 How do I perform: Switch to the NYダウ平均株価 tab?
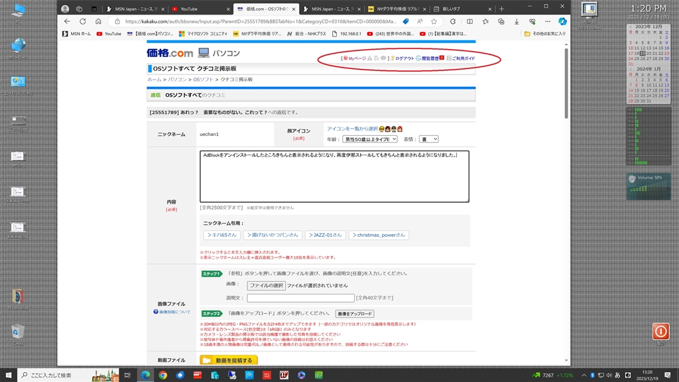click(397, 9)
